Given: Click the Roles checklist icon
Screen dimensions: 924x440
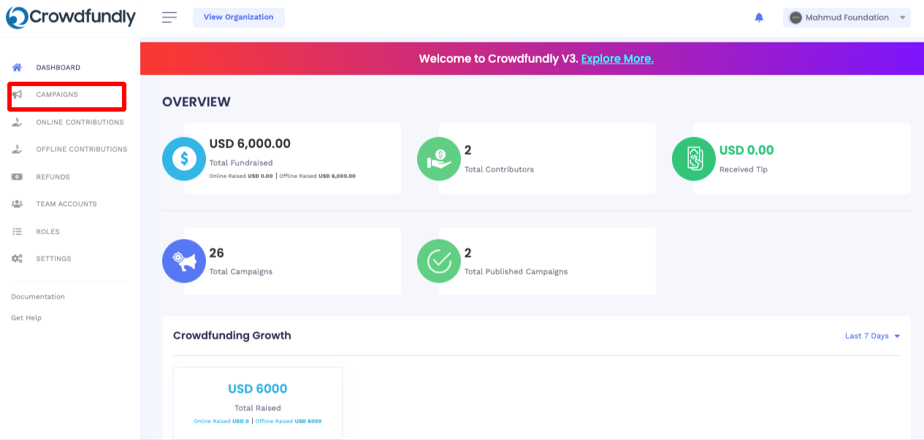Looking at the screenshot, I should [17, 231].
